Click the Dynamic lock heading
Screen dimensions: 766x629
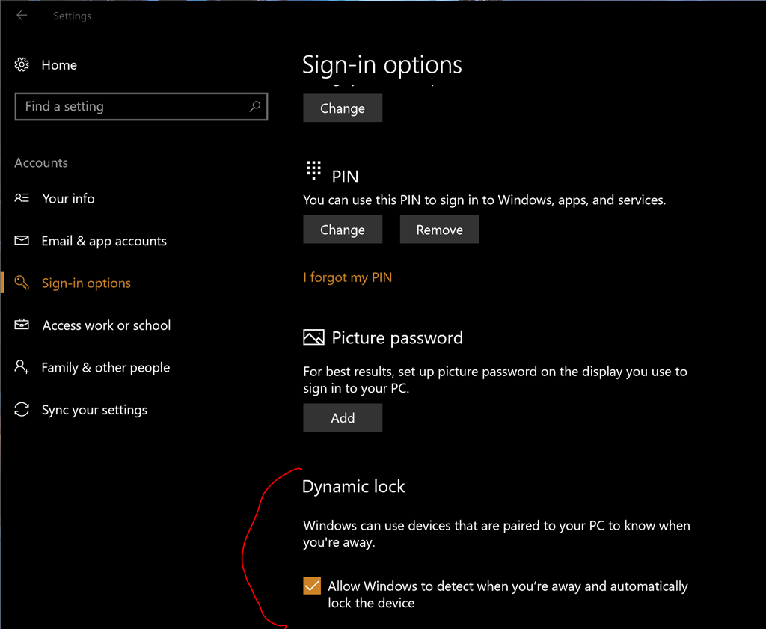(x=354, y=486)
